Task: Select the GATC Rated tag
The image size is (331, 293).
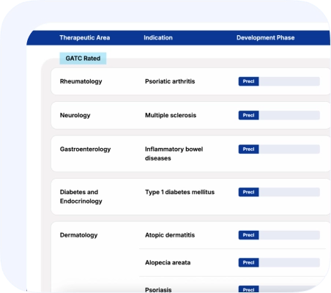Action: 83,59
